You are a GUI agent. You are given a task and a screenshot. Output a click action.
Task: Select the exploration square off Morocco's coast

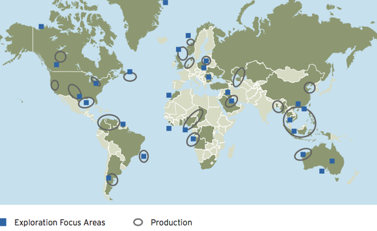point(169,95)
